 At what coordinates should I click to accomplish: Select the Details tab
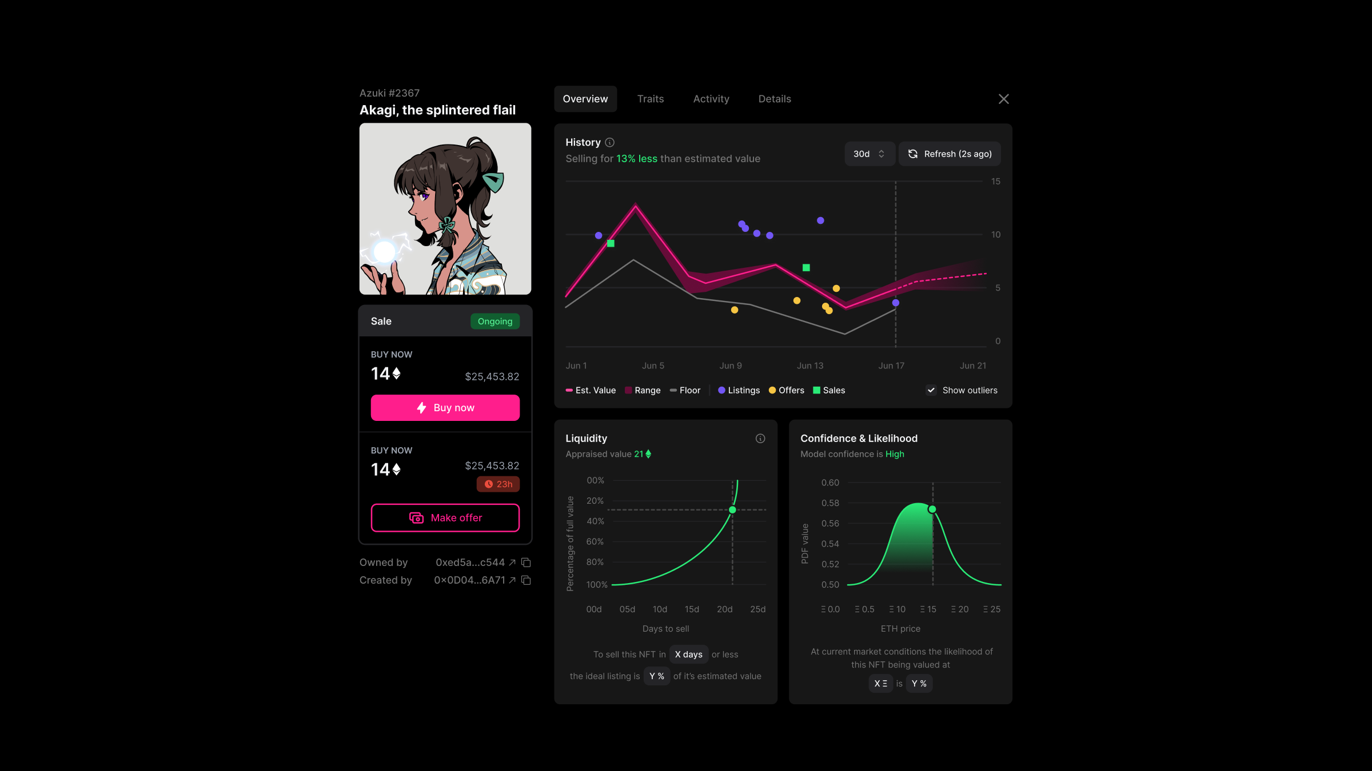pos(775,98)
